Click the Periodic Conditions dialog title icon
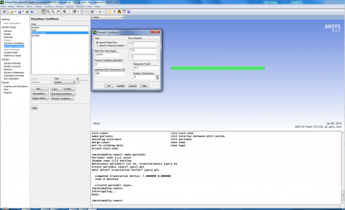The height and width of the screenshot is (210, 345). pos(95,32)
